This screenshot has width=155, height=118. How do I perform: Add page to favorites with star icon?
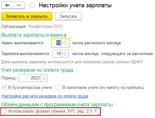coord(32,5)
